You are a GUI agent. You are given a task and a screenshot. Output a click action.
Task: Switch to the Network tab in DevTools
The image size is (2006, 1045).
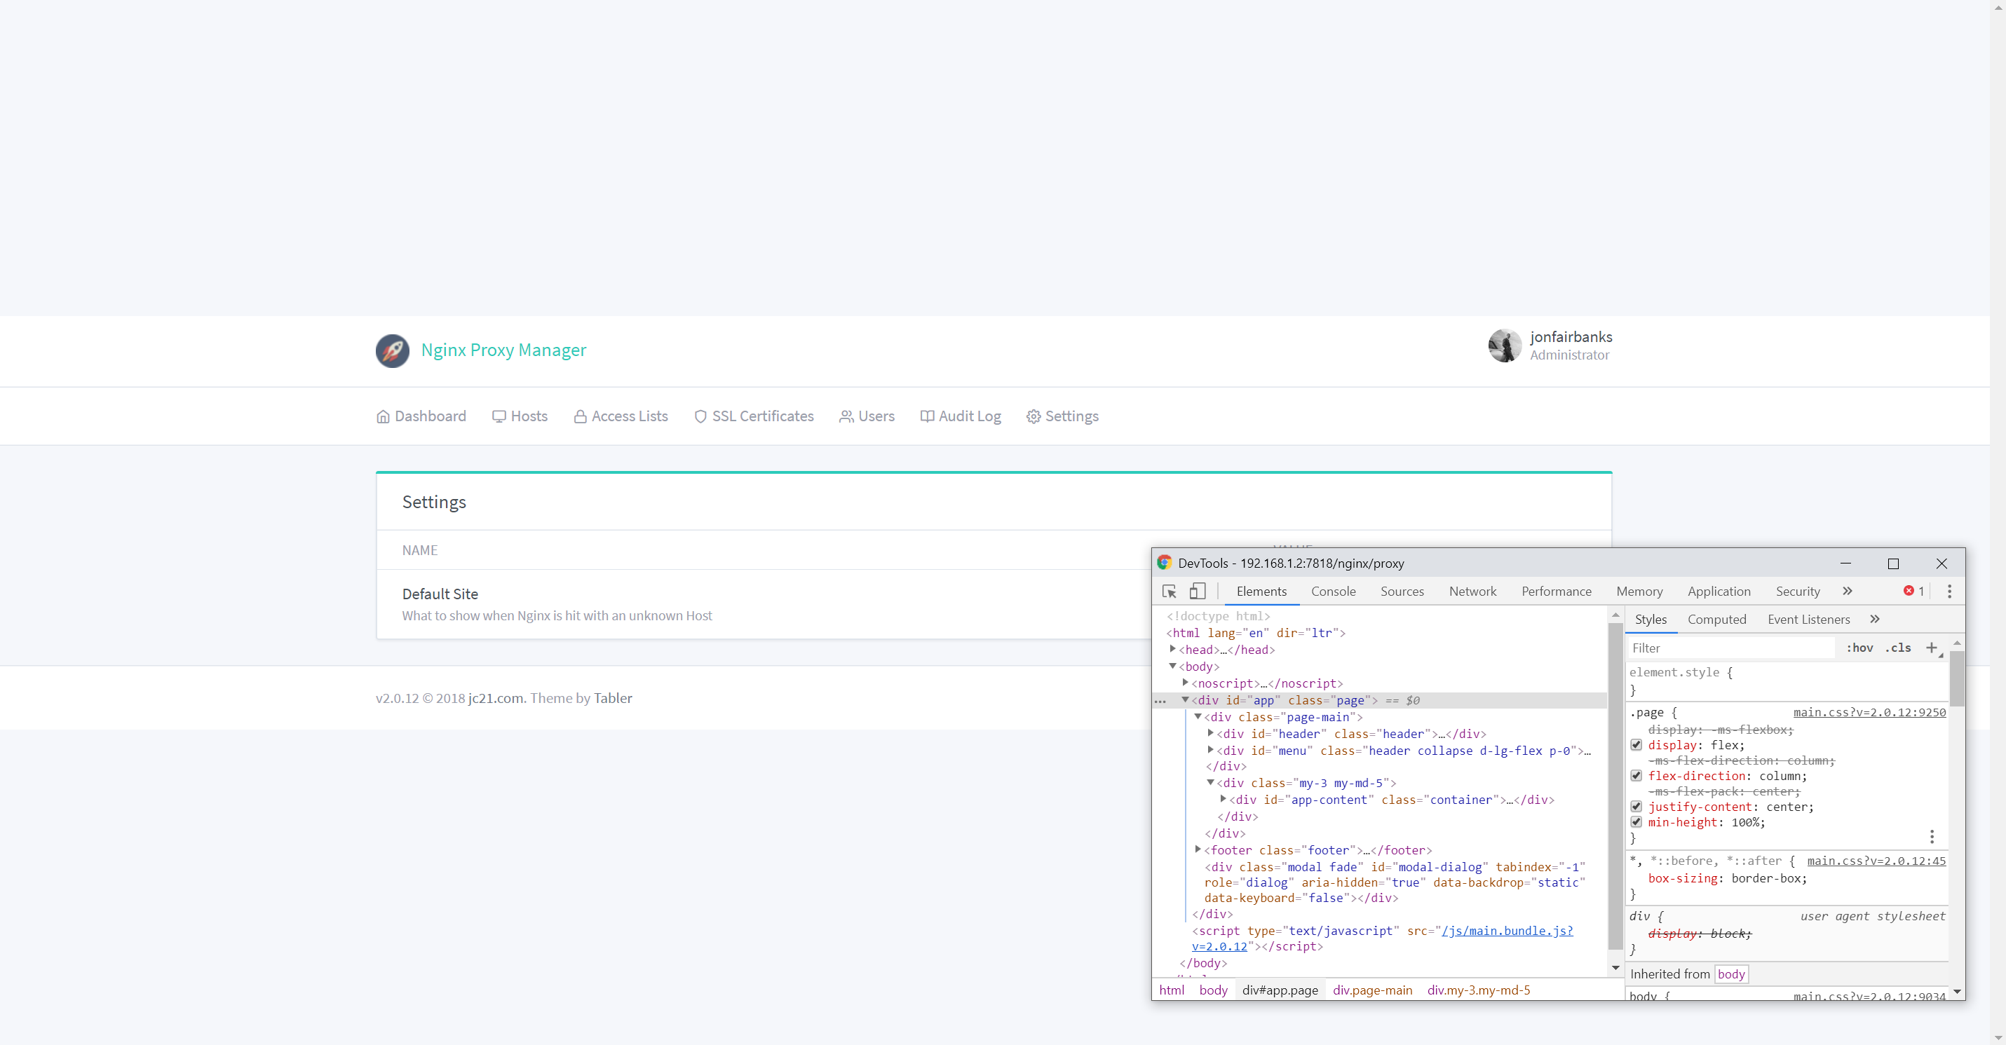coord(1472,591)
